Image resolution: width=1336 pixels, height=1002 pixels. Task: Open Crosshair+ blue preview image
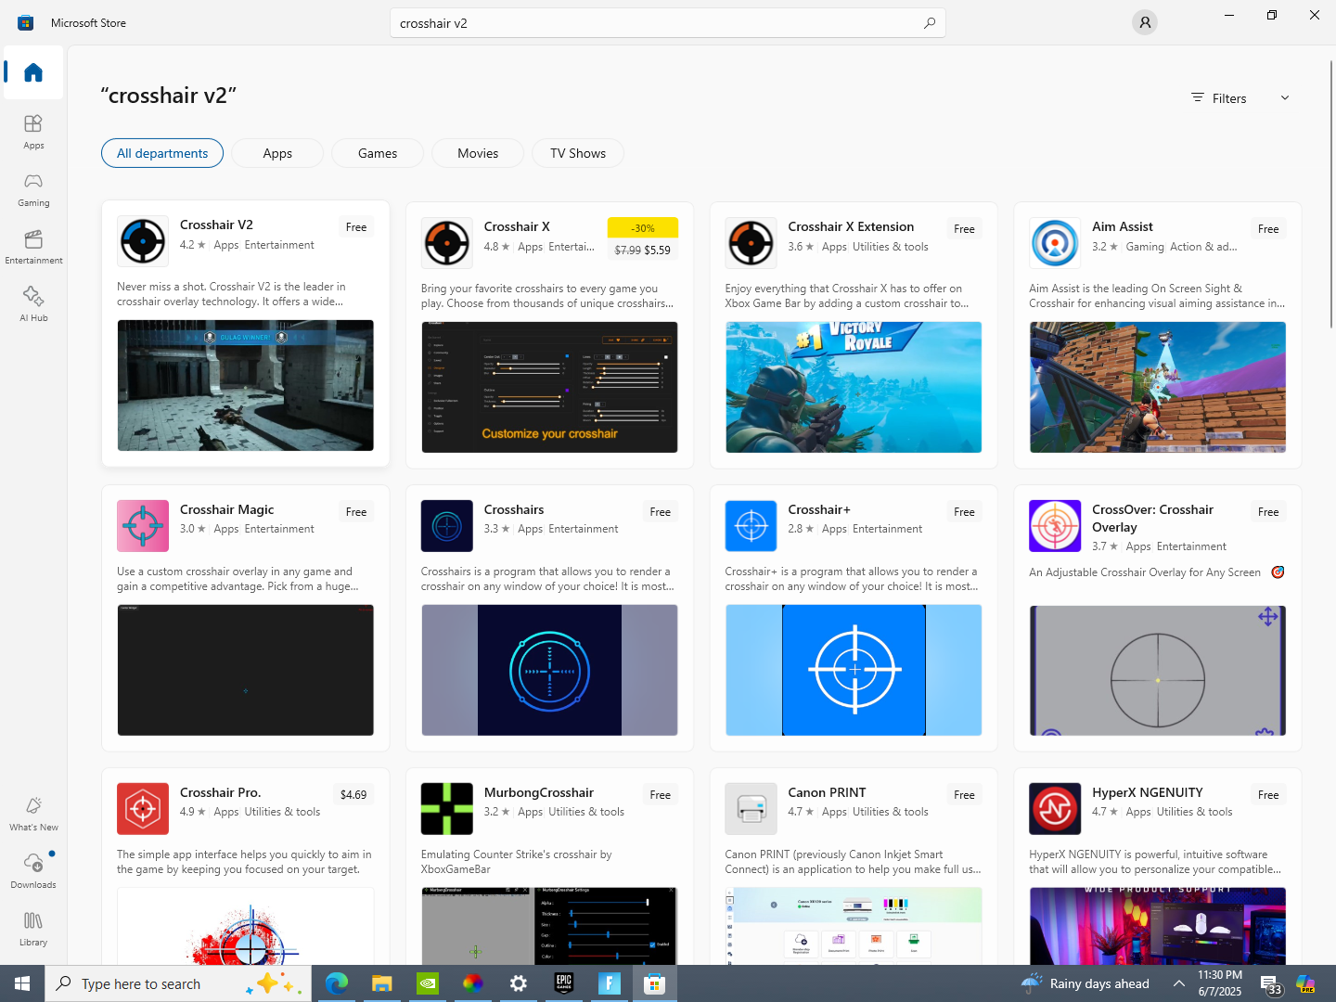click(x=854, y=670)
